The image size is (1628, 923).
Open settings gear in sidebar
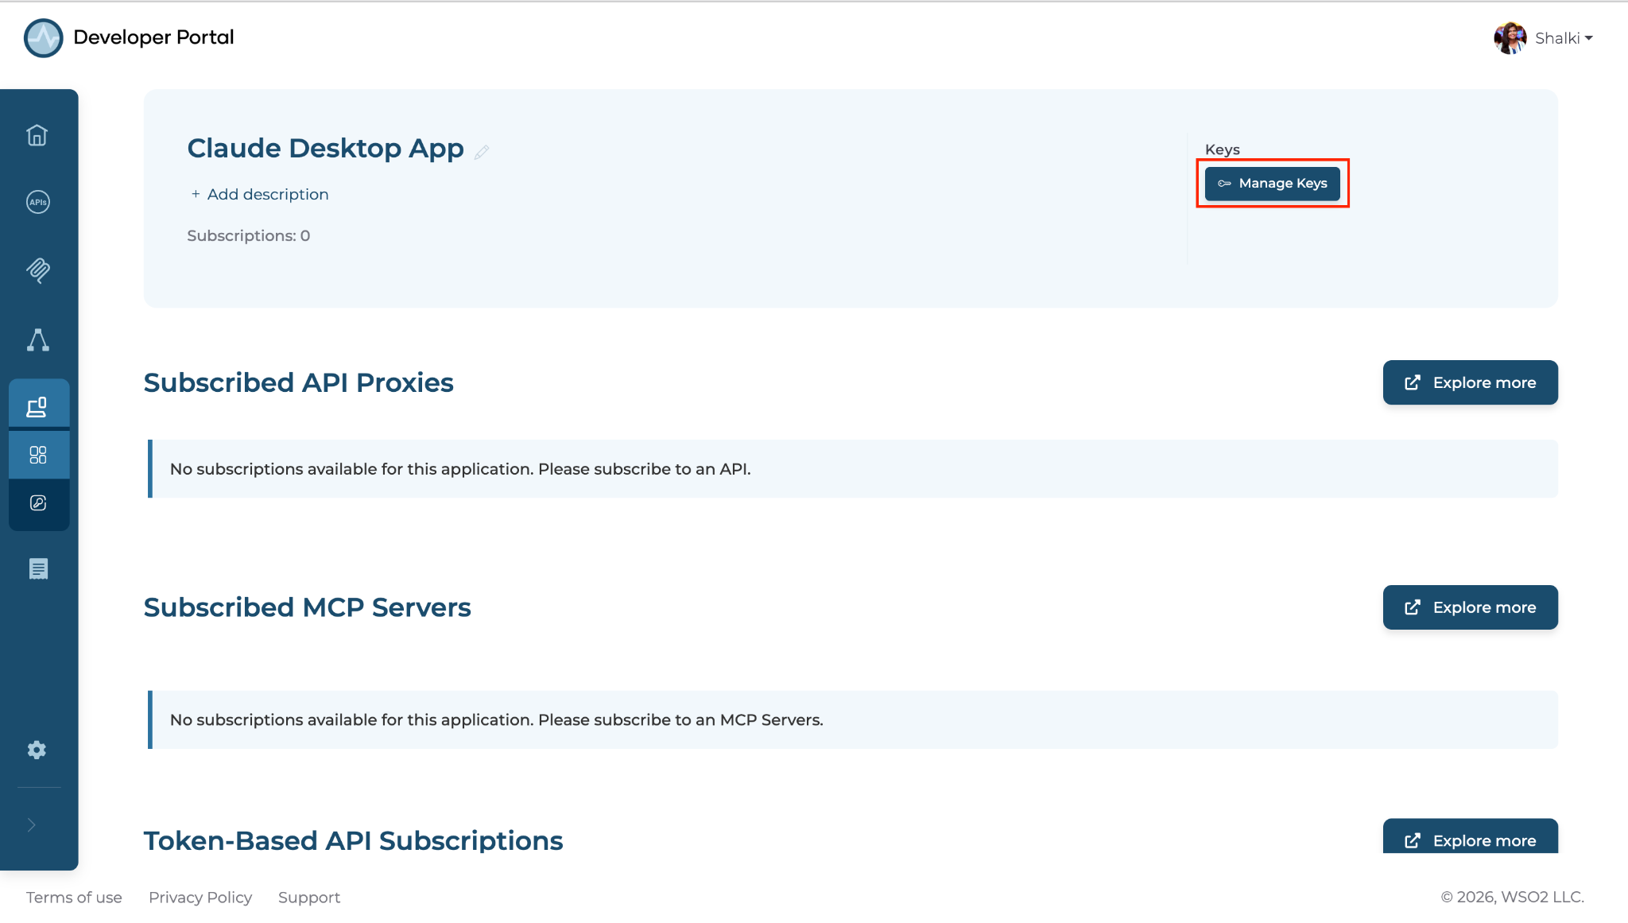[37, 750]
